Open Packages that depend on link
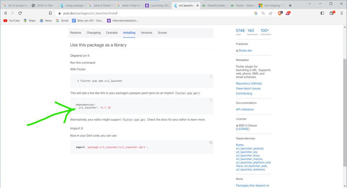Screen dimensions: 347x188 coord(253,186)
